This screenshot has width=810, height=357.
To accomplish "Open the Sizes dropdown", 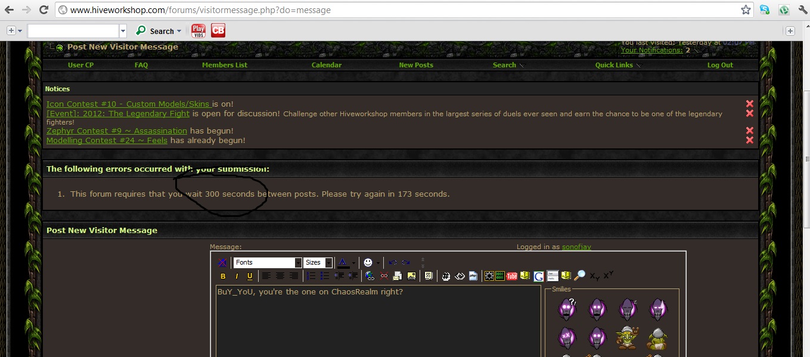I will point(318,262).
